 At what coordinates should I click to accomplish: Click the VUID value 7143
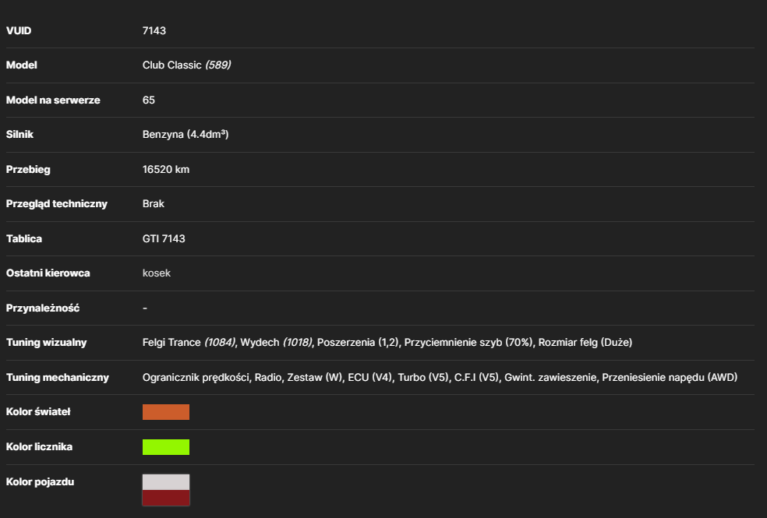(154, 31)
